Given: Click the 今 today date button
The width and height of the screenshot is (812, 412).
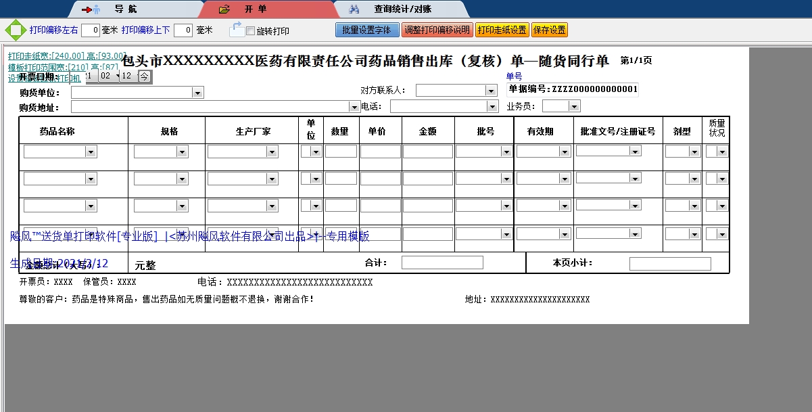Looking at the screenshot, I should [x=145, y=76].
